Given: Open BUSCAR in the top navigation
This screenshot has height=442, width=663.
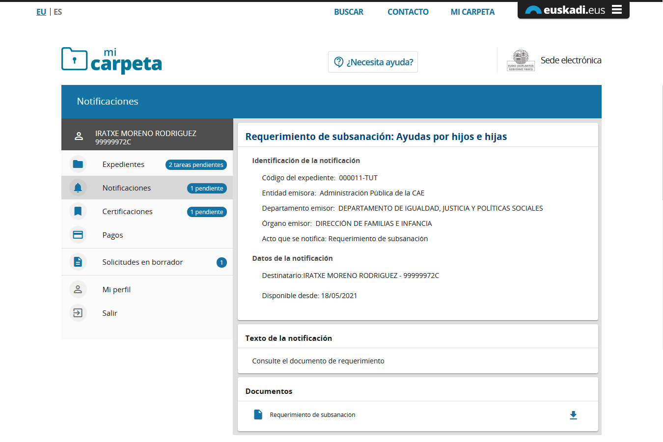Looking at the screenshot, I should coord(349,12).
